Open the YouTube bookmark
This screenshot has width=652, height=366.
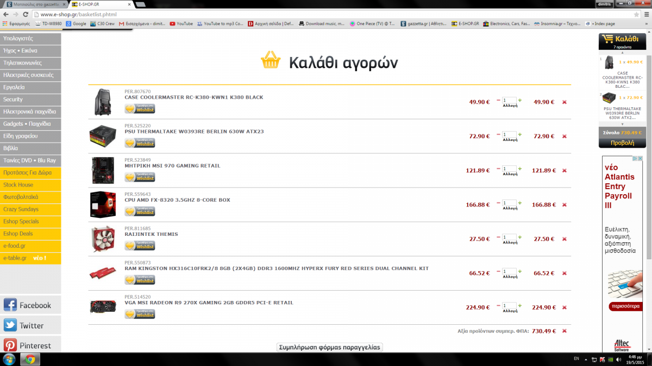coord(181,24)
